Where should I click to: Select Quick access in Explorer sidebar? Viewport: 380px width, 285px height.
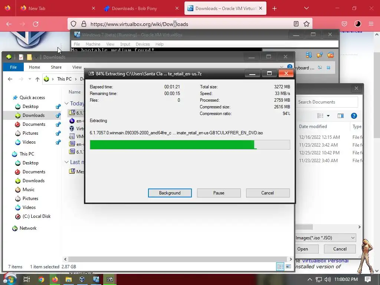32,98
